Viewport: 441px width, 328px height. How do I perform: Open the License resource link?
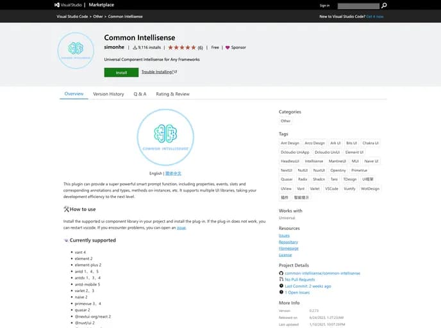point(285,255)
